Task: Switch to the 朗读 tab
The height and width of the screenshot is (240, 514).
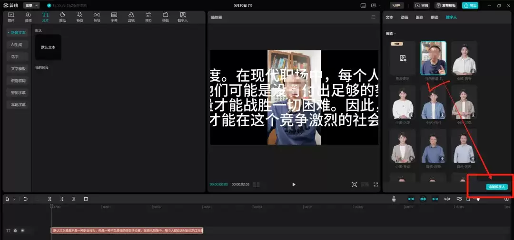Action: 435,17
